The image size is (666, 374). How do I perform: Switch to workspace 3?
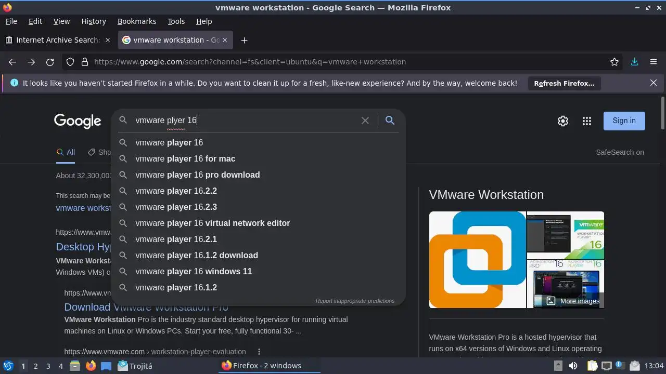coord(48,366)
